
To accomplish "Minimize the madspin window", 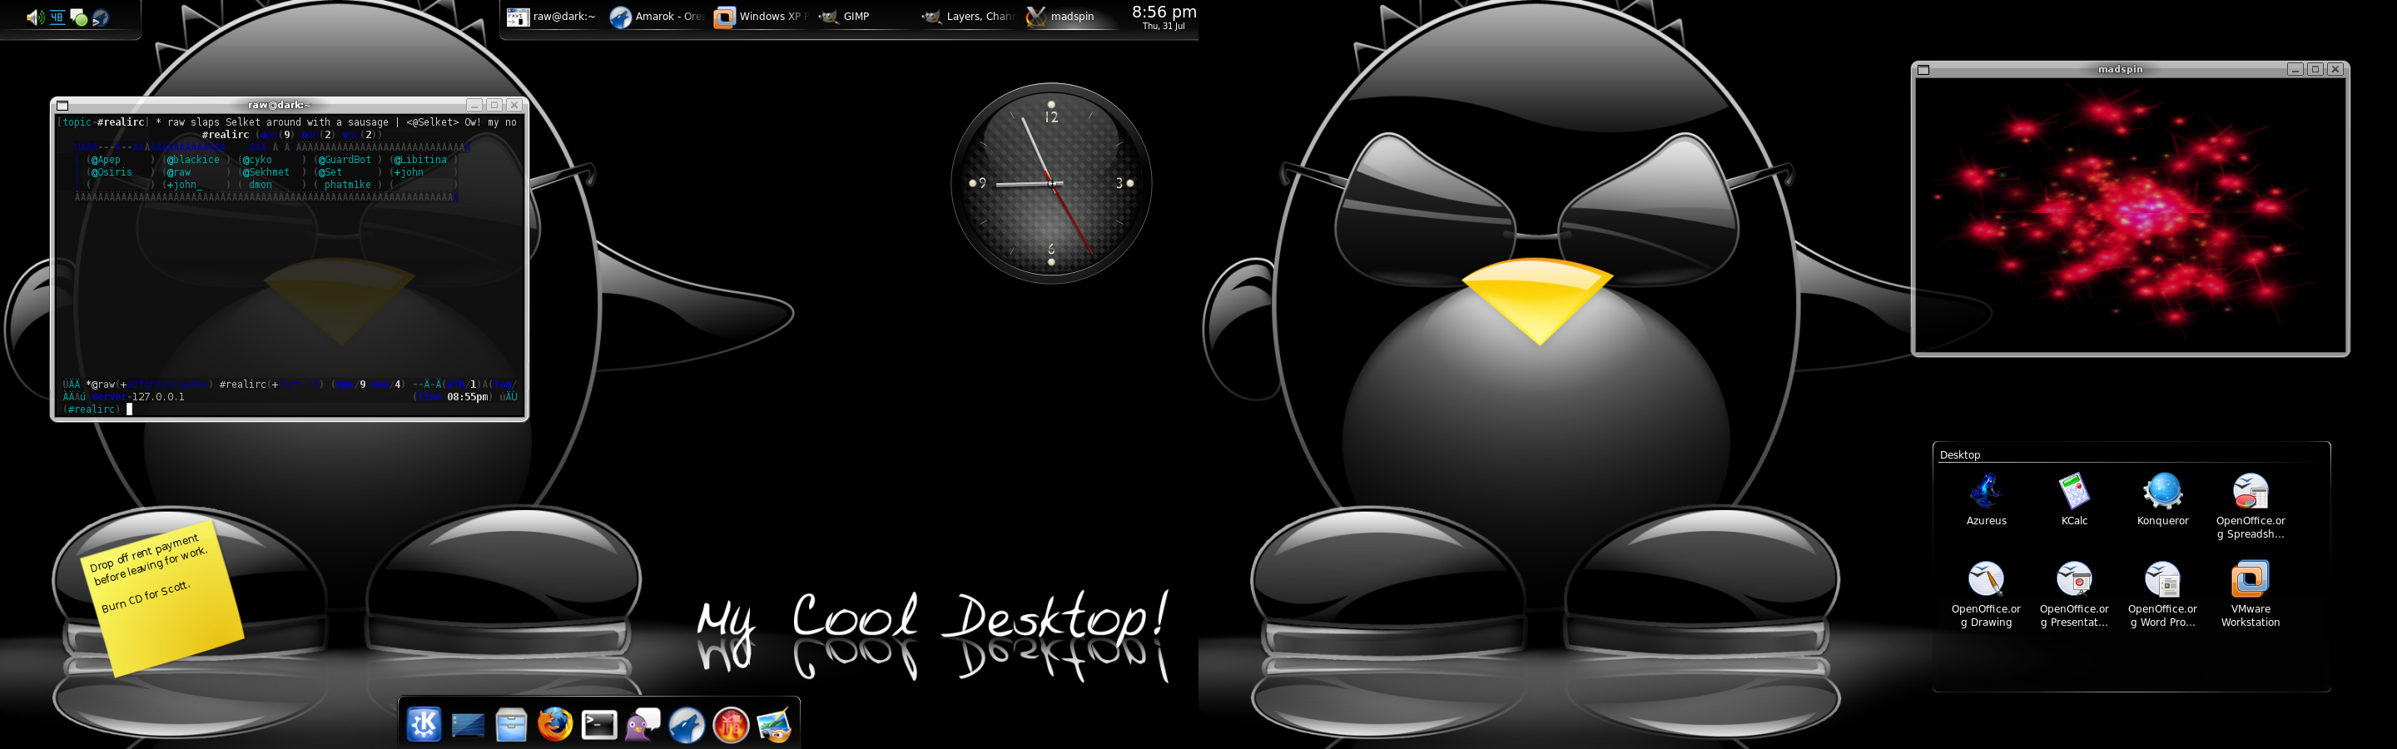I will [x=2295, y=70].
